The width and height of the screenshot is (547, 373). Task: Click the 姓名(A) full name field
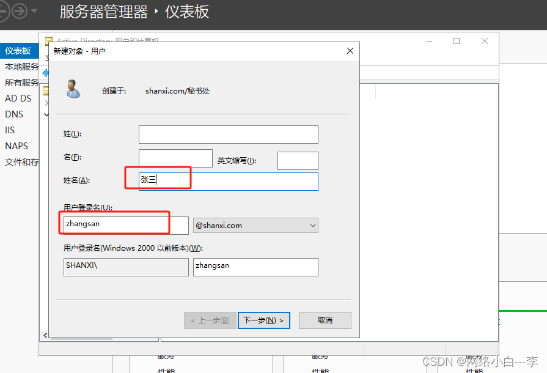[x=228, y=182]
